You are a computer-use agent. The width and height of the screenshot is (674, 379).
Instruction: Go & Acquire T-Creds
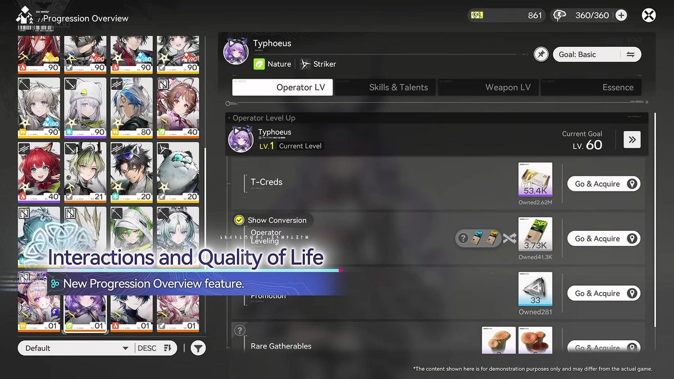coord(604,184)
